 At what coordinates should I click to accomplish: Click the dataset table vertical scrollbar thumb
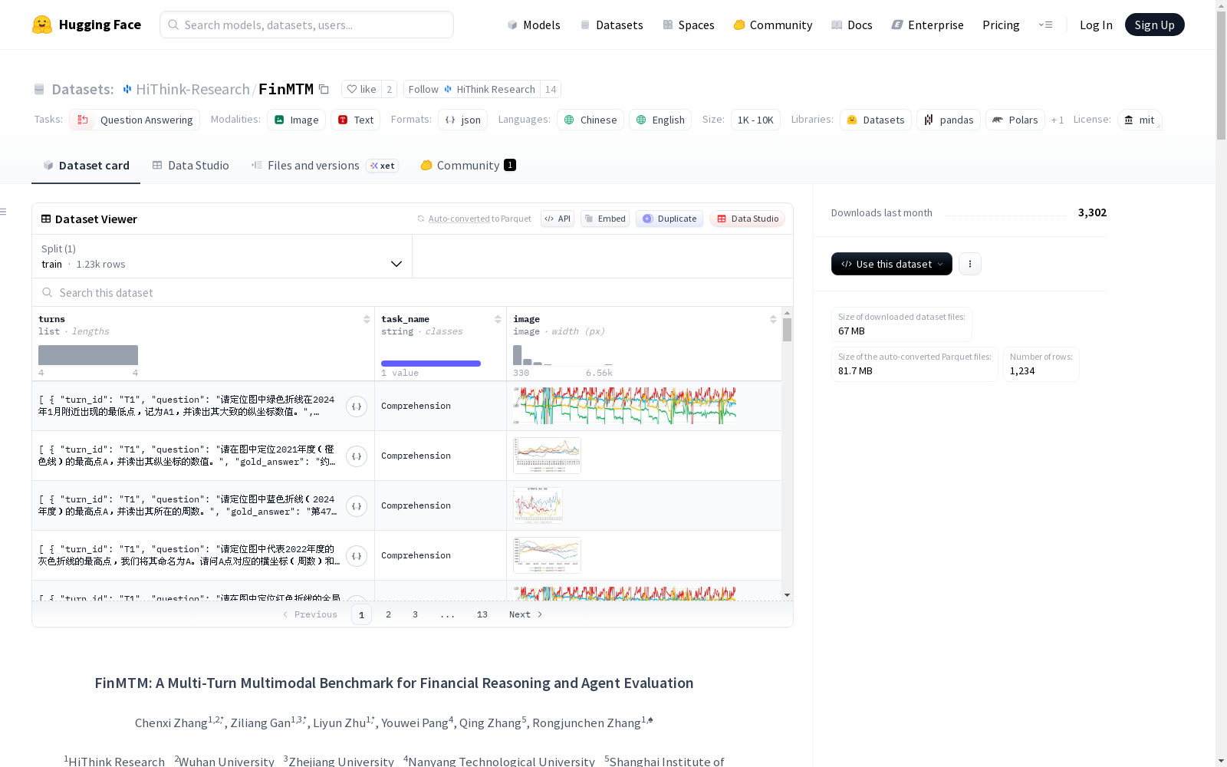tap(787, 330)
